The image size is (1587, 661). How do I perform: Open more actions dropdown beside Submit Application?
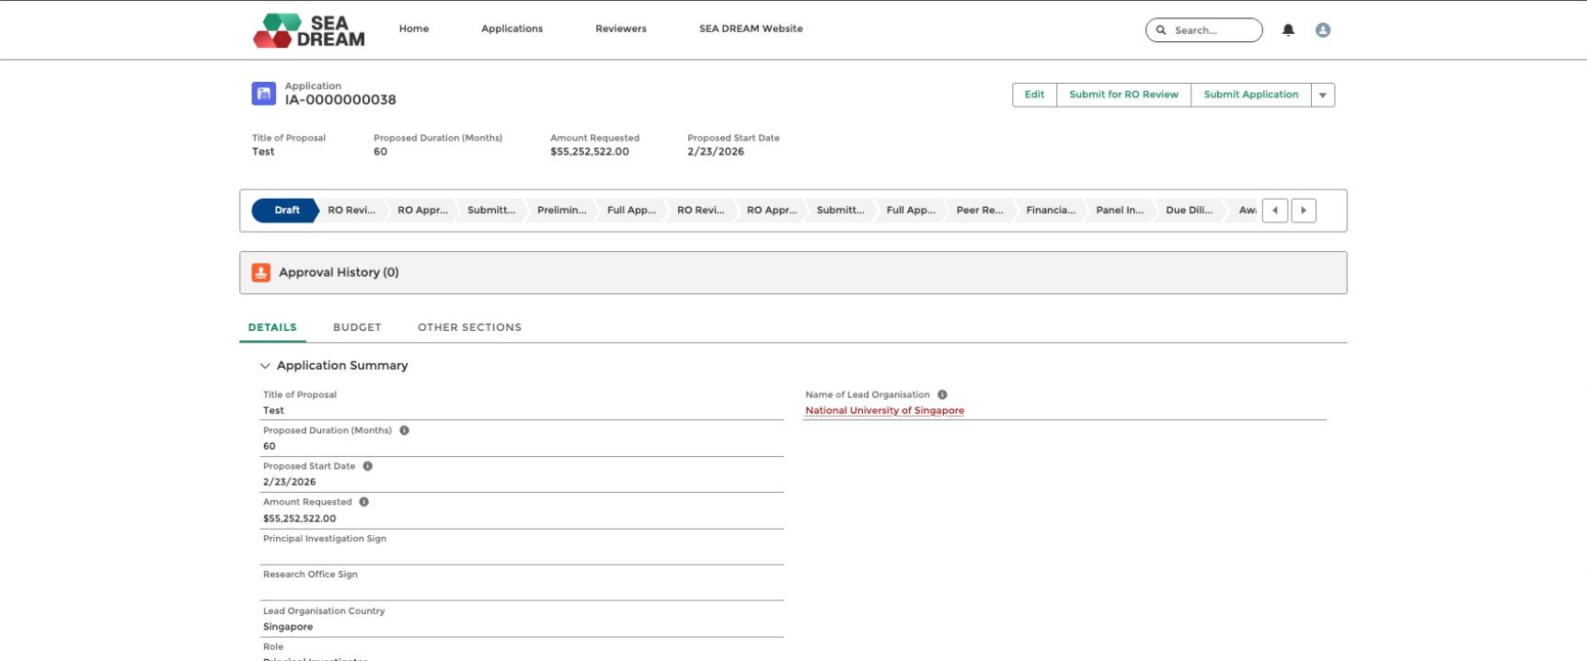click(x=1323, y=95)
